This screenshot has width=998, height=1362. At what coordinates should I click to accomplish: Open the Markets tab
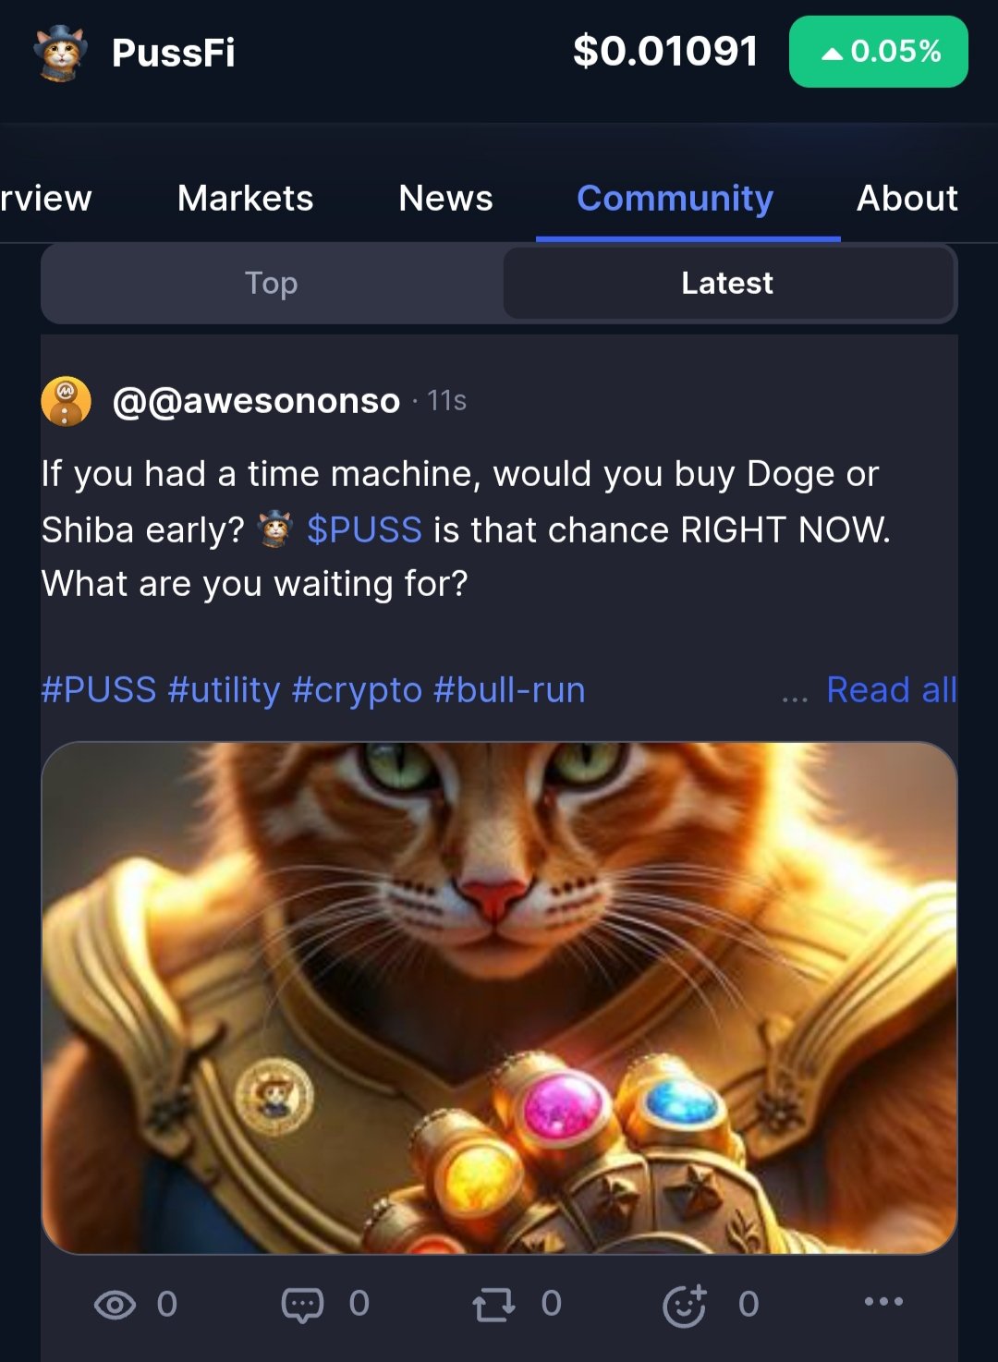coord(245,198)
